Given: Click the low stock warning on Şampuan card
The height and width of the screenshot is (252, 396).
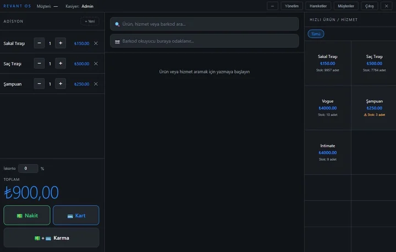Looking at the screenshot, I should tap(375, 115).
